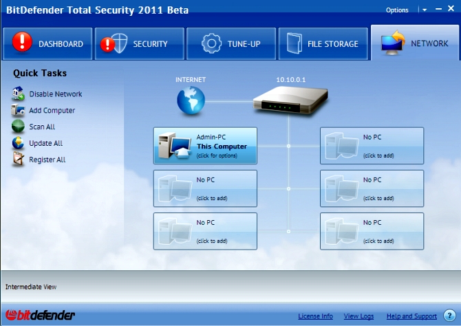This screenshot has width=461, height=326.
Task: Select the Network tab
Action: pos(414,43)
